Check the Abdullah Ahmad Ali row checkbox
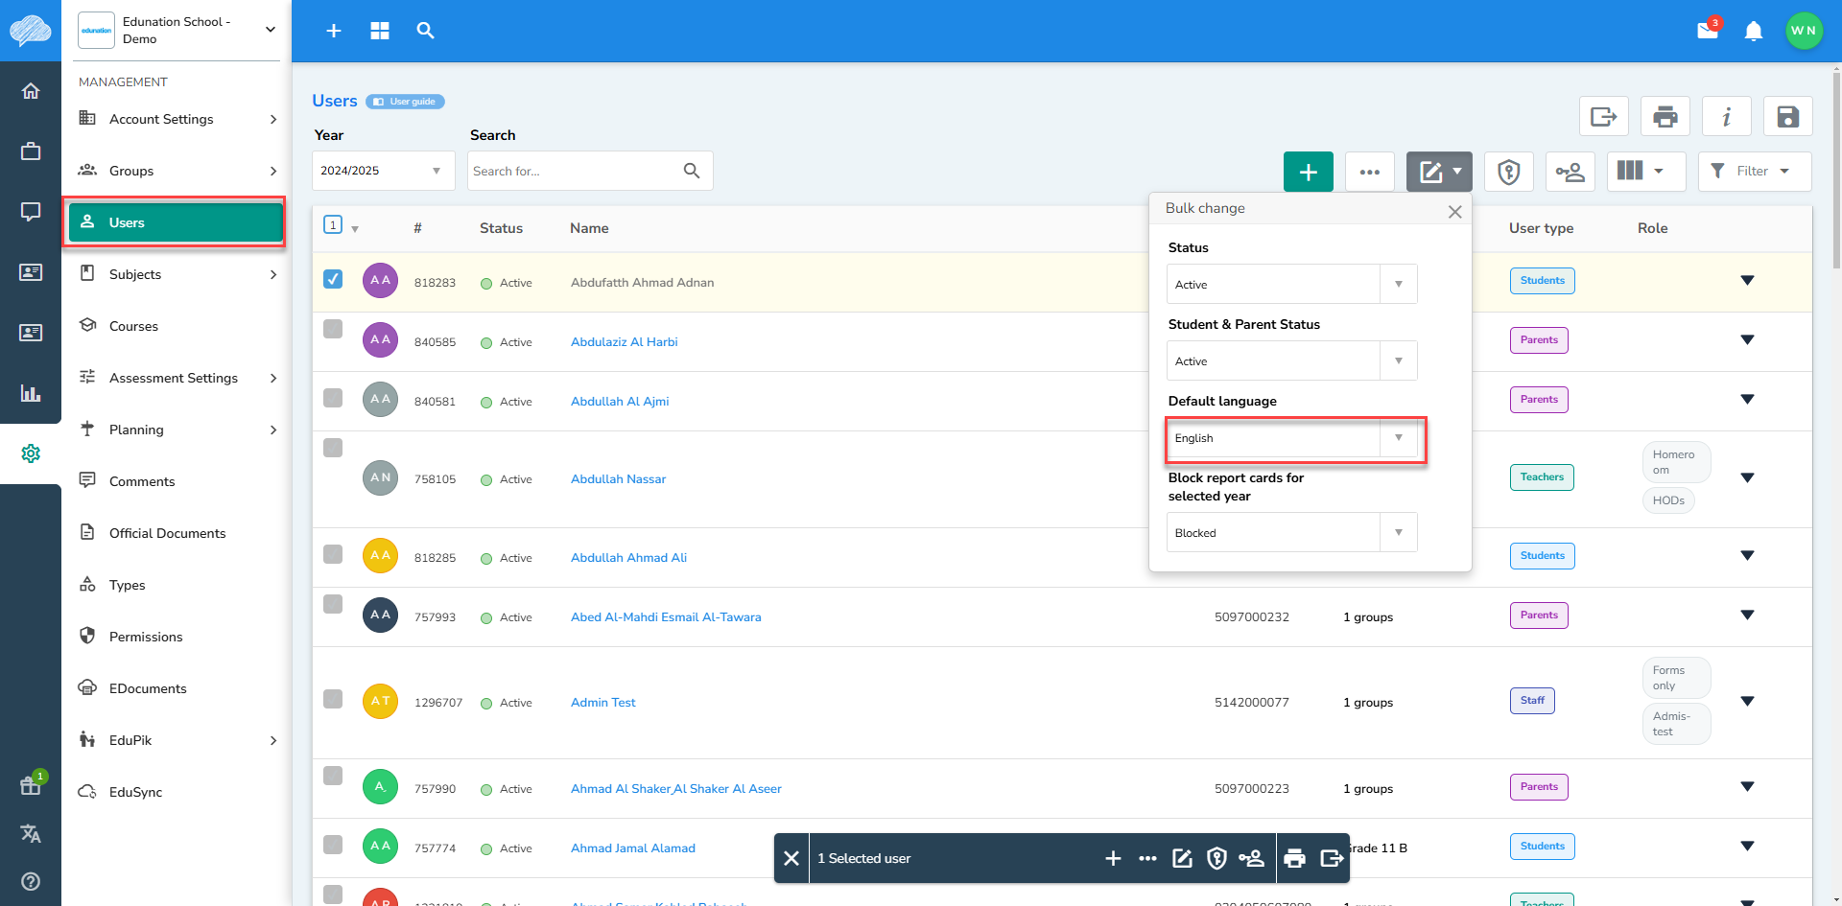The height and width of the screenshot is (906, 1842). (333, 554)
